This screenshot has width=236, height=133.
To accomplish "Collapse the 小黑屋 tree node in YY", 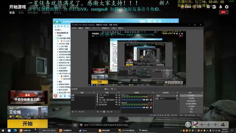I will (x=56, y=35).
